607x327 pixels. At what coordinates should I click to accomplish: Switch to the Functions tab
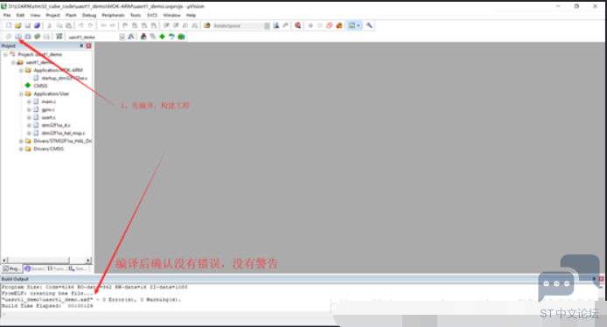pos(57,268)
